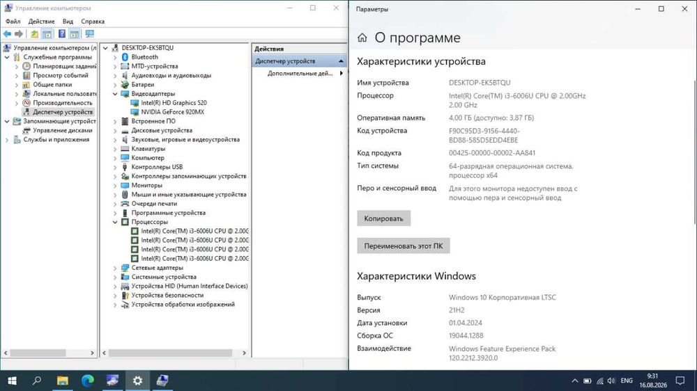Click the Устройства безопасности icon
The height and width of the screenshot is (391, 697).
click(x=125, y=295)
